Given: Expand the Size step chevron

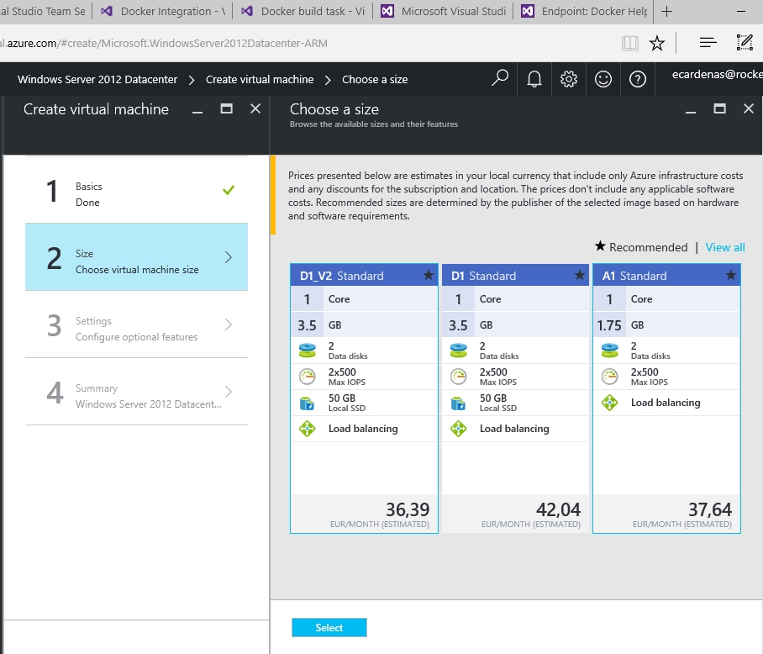Looking at the screenshot, I should coord(229,257).
